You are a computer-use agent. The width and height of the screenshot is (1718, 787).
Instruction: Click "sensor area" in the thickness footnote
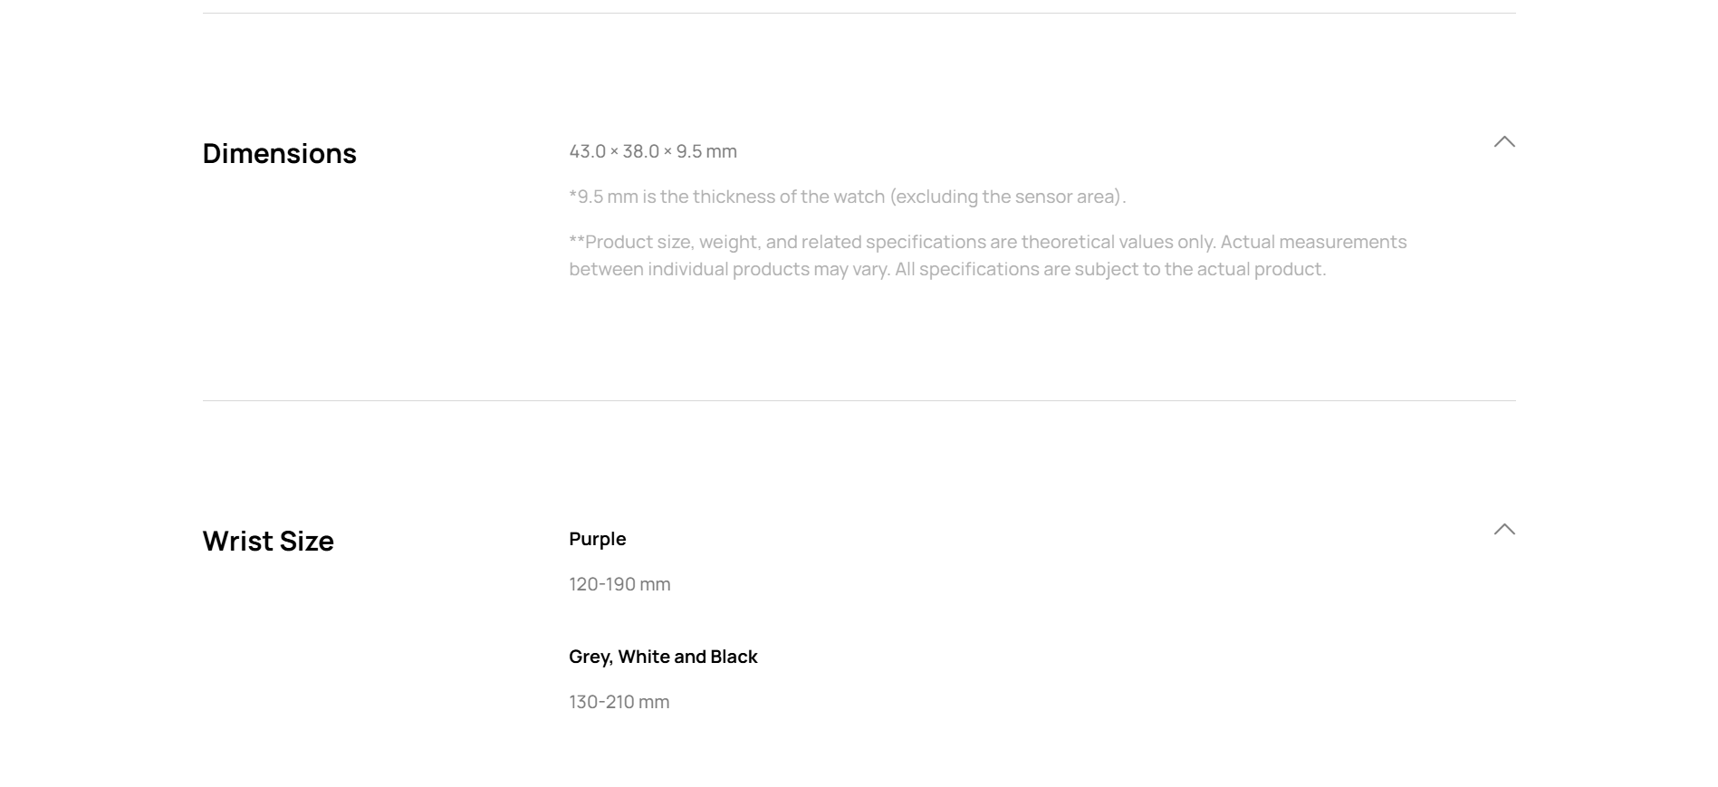[x=1066, y=197]
